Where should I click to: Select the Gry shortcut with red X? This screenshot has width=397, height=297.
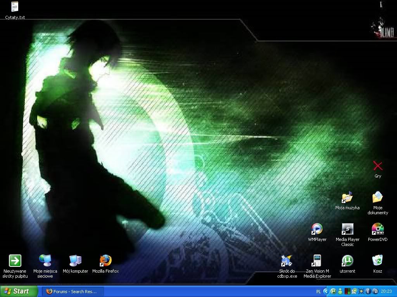[378, 166]
